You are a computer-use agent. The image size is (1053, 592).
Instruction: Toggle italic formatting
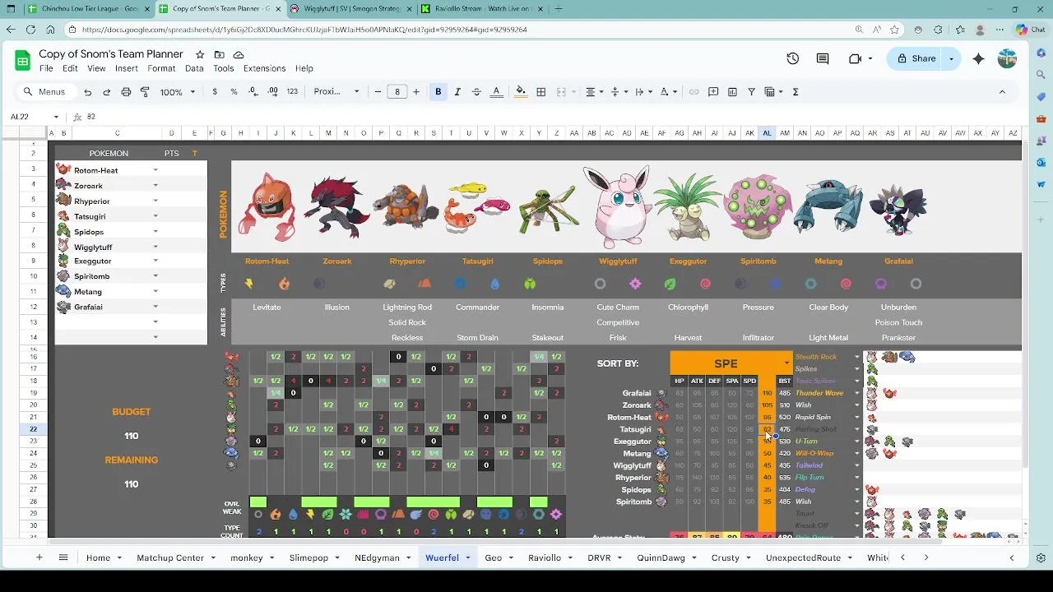pos(457,92)
